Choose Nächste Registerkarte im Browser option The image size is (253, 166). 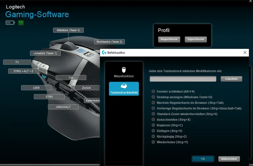coord(188,103)
